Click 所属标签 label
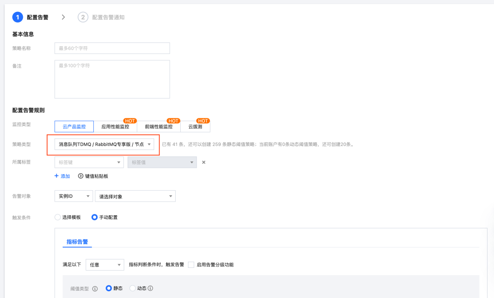The height and width of the screenshot is (298, 494). (x=21, y=162)
